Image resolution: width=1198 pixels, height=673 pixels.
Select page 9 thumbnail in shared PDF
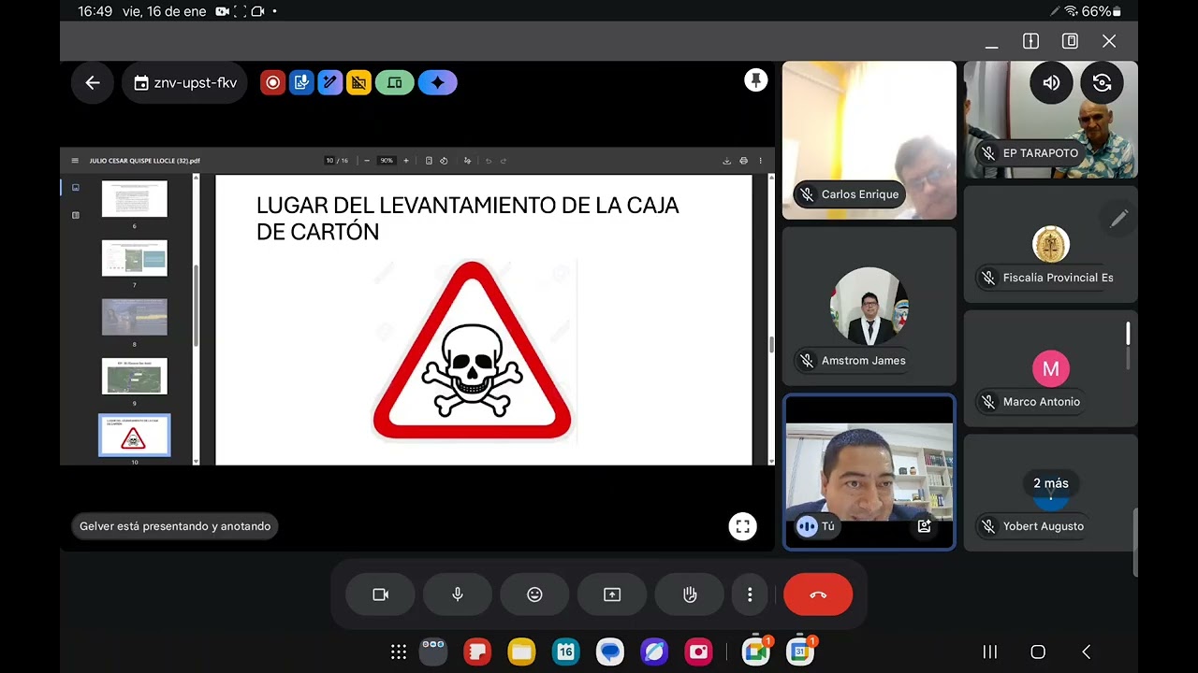tap(135, 376)
